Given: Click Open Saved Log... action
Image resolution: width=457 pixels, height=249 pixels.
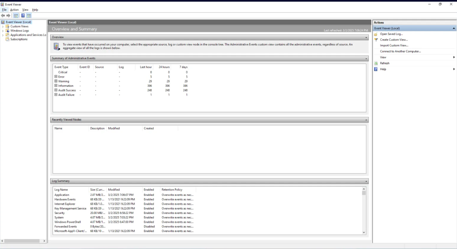Looking at the screenshot, I should click(391, 34).
